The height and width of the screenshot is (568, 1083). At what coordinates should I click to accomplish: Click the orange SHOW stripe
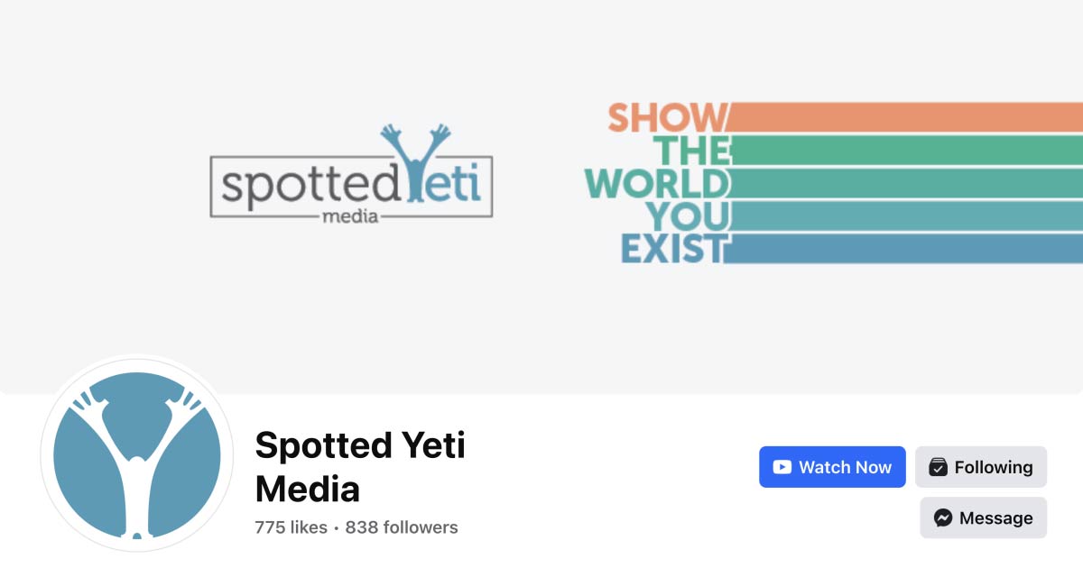pyautogui.click(x=904, y=117)
